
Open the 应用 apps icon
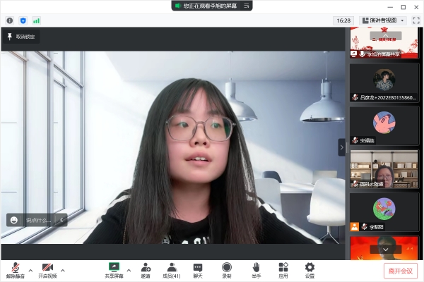pyautogui.click(x=283, y=270)
